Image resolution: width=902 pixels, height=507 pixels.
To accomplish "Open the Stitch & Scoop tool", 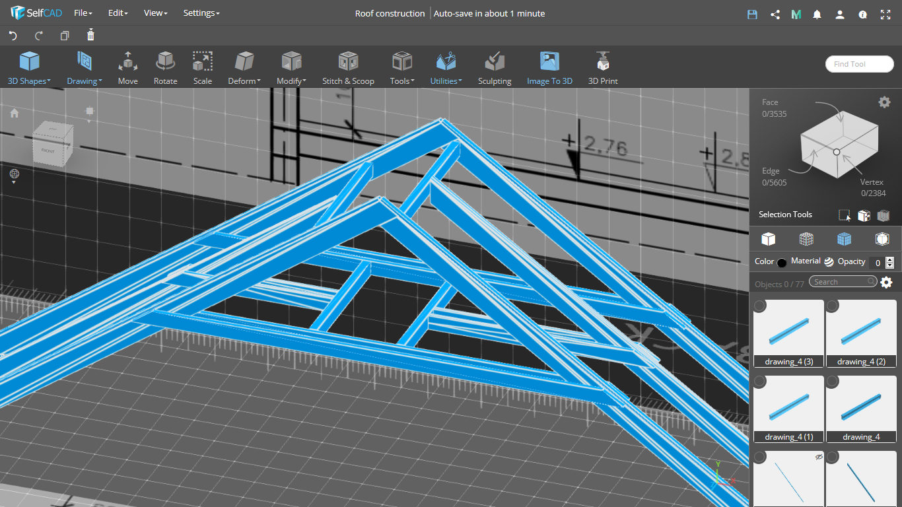I will (x=348, y=69).
